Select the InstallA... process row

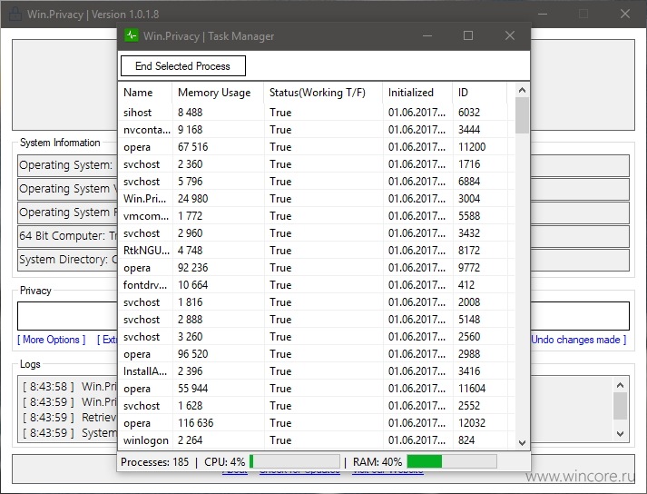click(x=317, y=371)
